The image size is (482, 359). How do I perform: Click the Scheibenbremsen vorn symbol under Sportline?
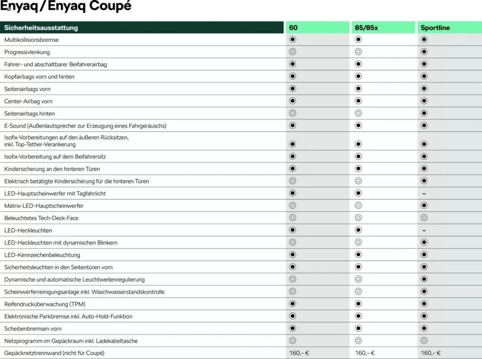424,328
